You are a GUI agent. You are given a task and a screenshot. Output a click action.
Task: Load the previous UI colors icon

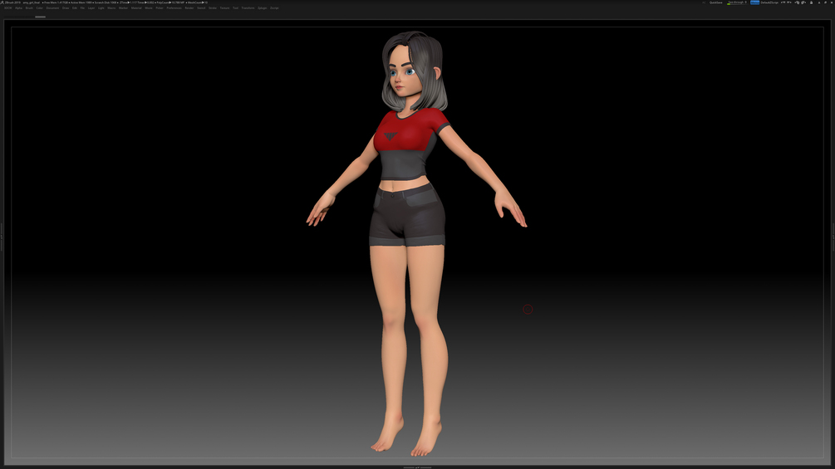797,2
